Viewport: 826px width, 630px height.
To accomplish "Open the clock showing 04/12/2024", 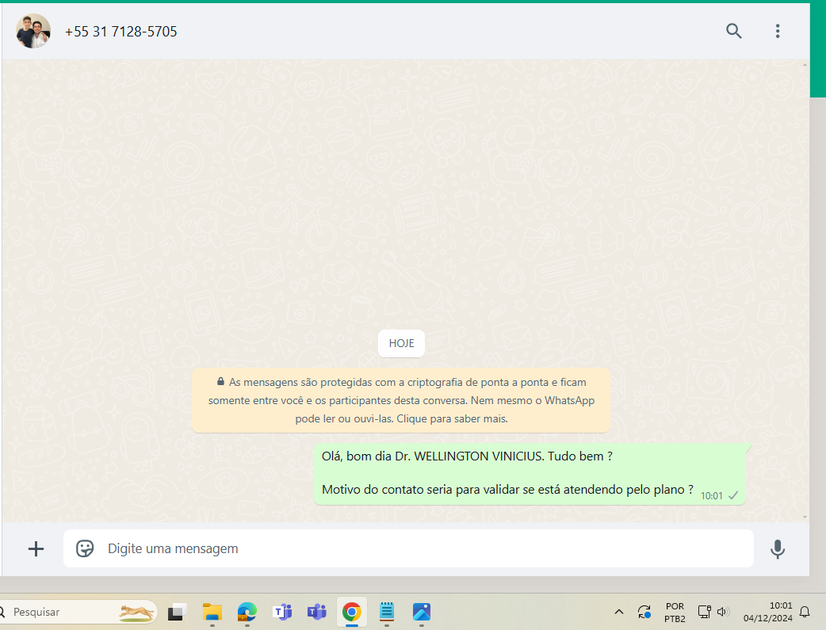I will tap(767, 612).
